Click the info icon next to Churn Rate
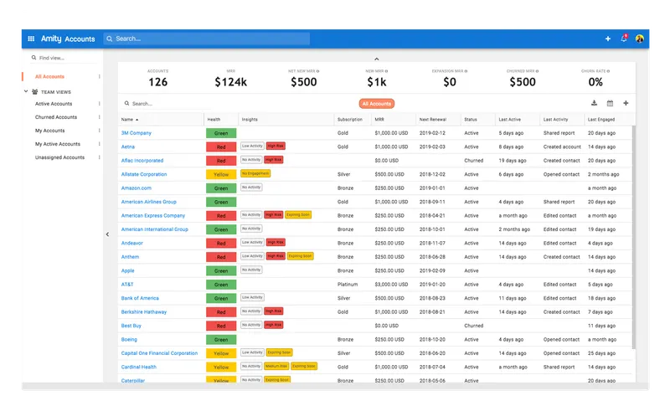 [608, 71]
